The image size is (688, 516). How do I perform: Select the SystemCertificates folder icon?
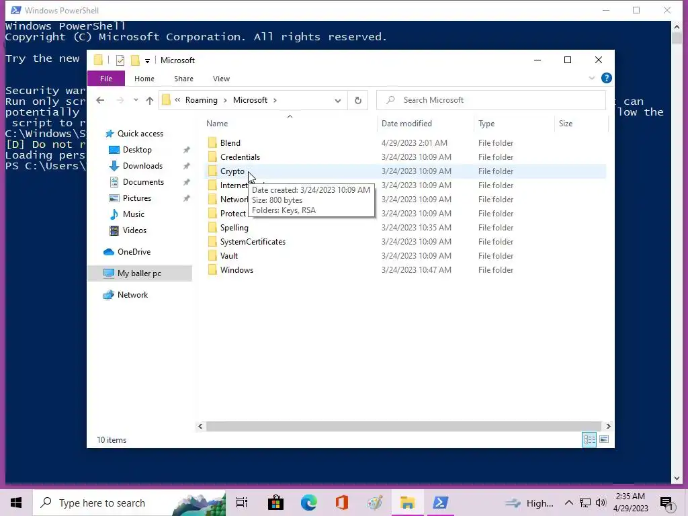click(x=212, y=241)
